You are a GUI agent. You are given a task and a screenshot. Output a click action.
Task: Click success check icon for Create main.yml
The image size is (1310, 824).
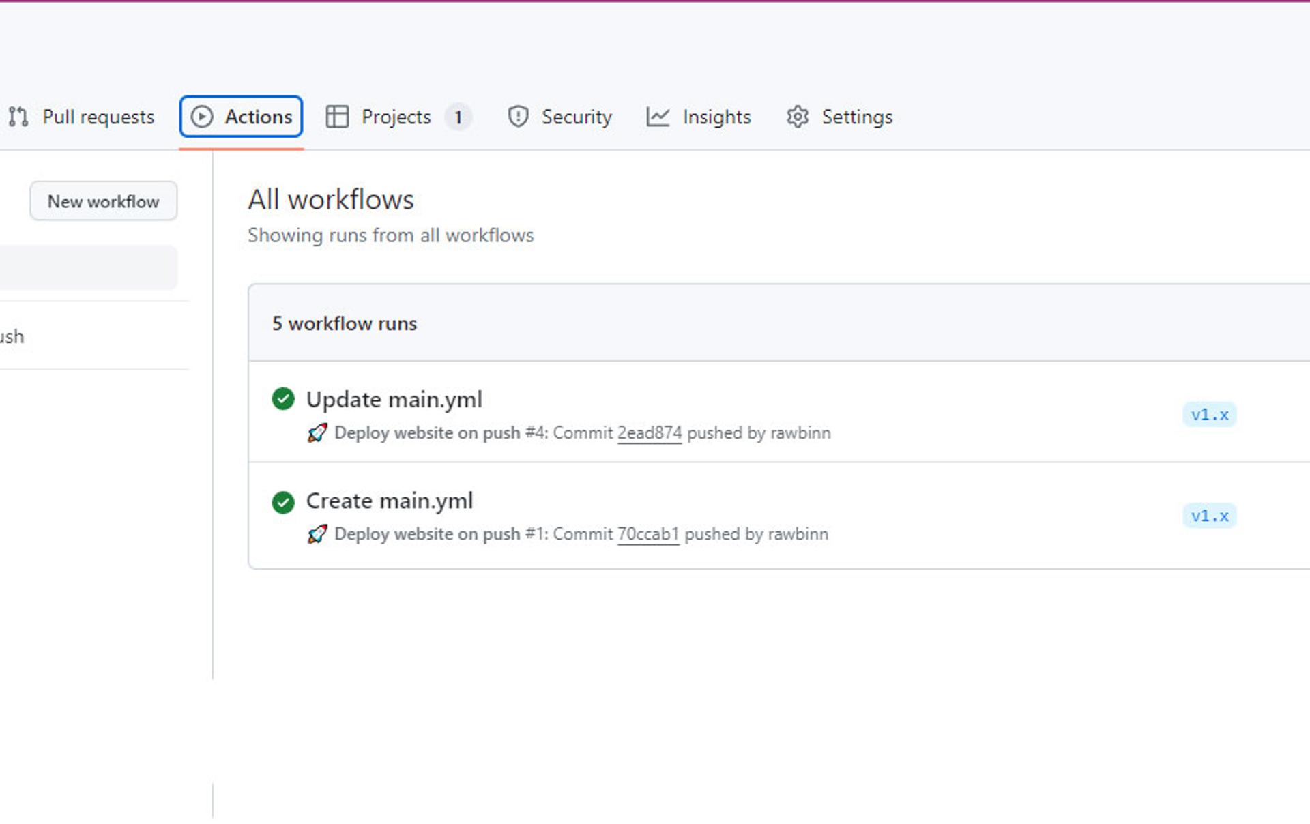pyautogui.click(x=283, y=503)
